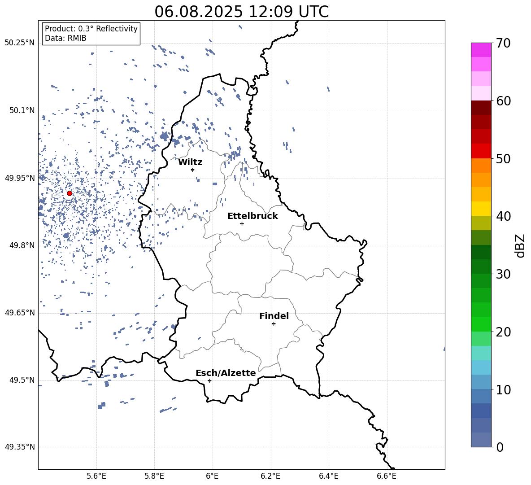This screenshot has width=531, height=485.
Task: Click the 6°E longitude label
Action: (x=212, y=476)
